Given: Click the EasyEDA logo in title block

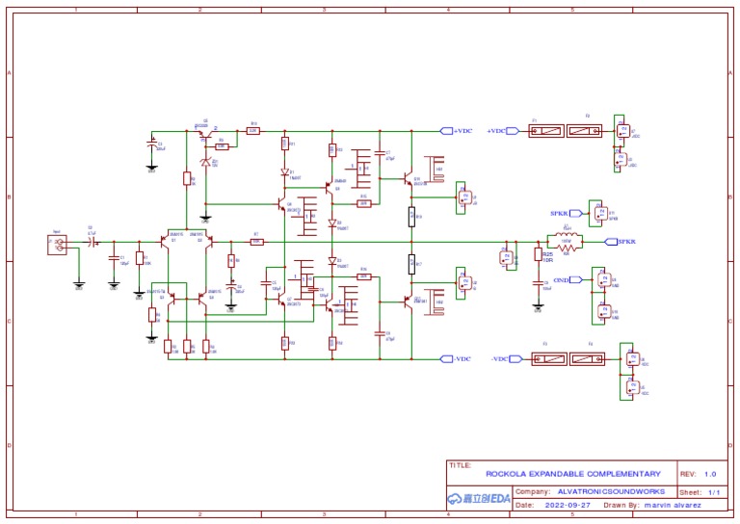Looking at the screenshot, I should point(479,498).
